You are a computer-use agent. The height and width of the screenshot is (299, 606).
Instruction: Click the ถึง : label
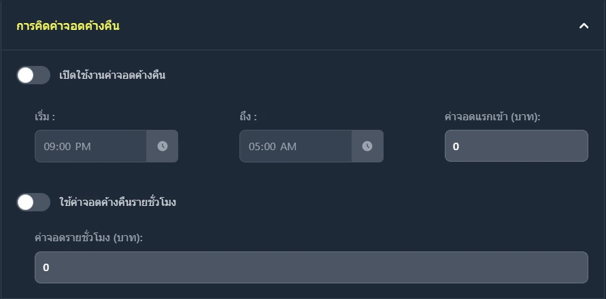248,117
